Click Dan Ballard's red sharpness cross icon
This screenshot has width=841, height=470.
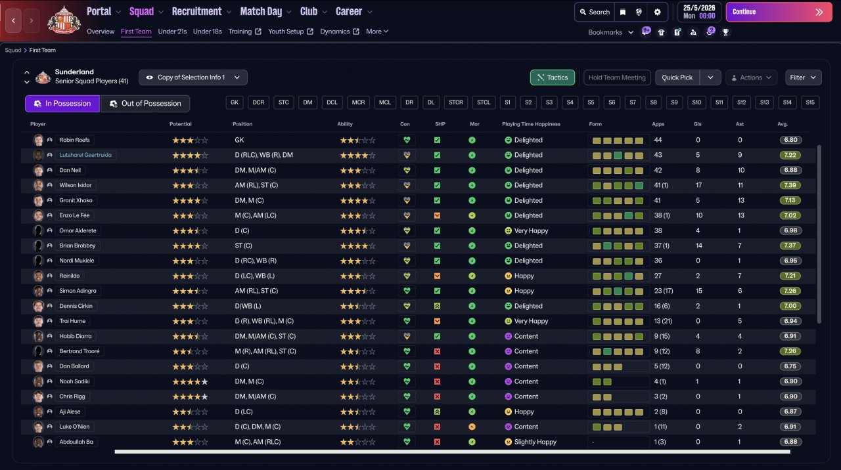pyautogui.click(x=437, y=366)
